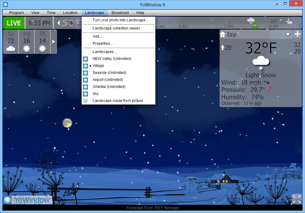
Task: Click the flower picture-landscape icon
Action: (x=85, y=101)
